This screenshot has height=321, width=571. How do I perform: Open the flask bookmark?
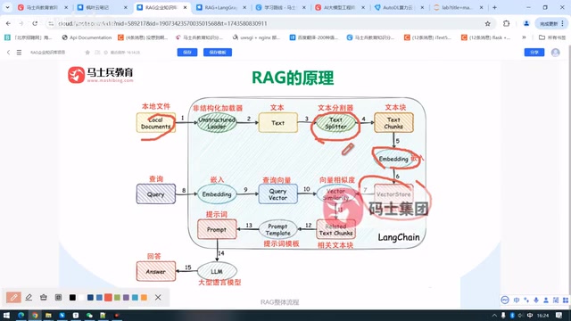(x=485, y=37)
